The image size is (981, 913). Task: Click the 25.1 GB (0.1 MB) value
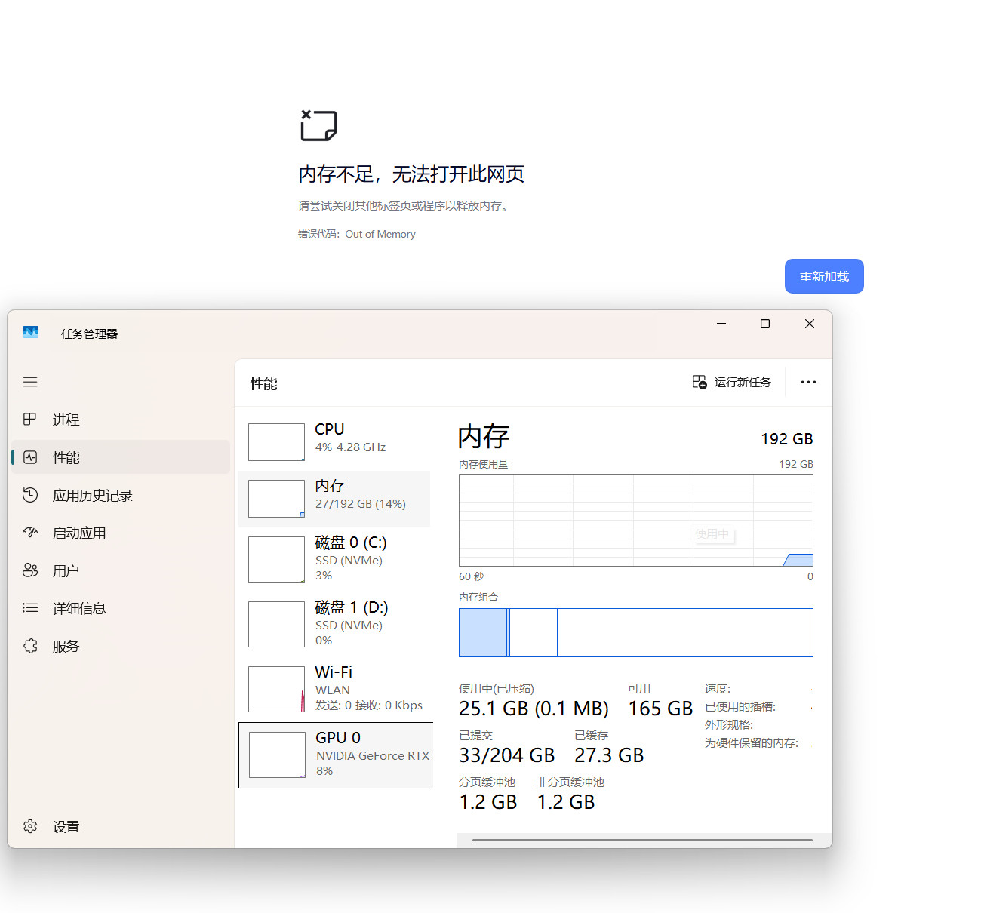tap(534, 709)
